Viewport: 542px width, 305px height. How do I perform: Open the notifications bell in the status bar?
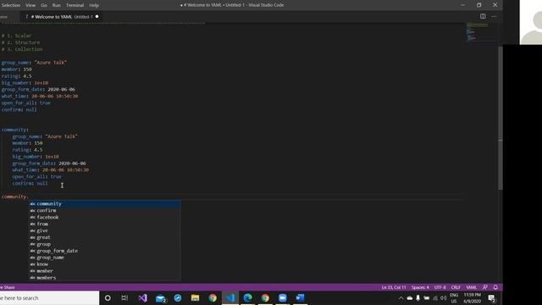point(495,287)
